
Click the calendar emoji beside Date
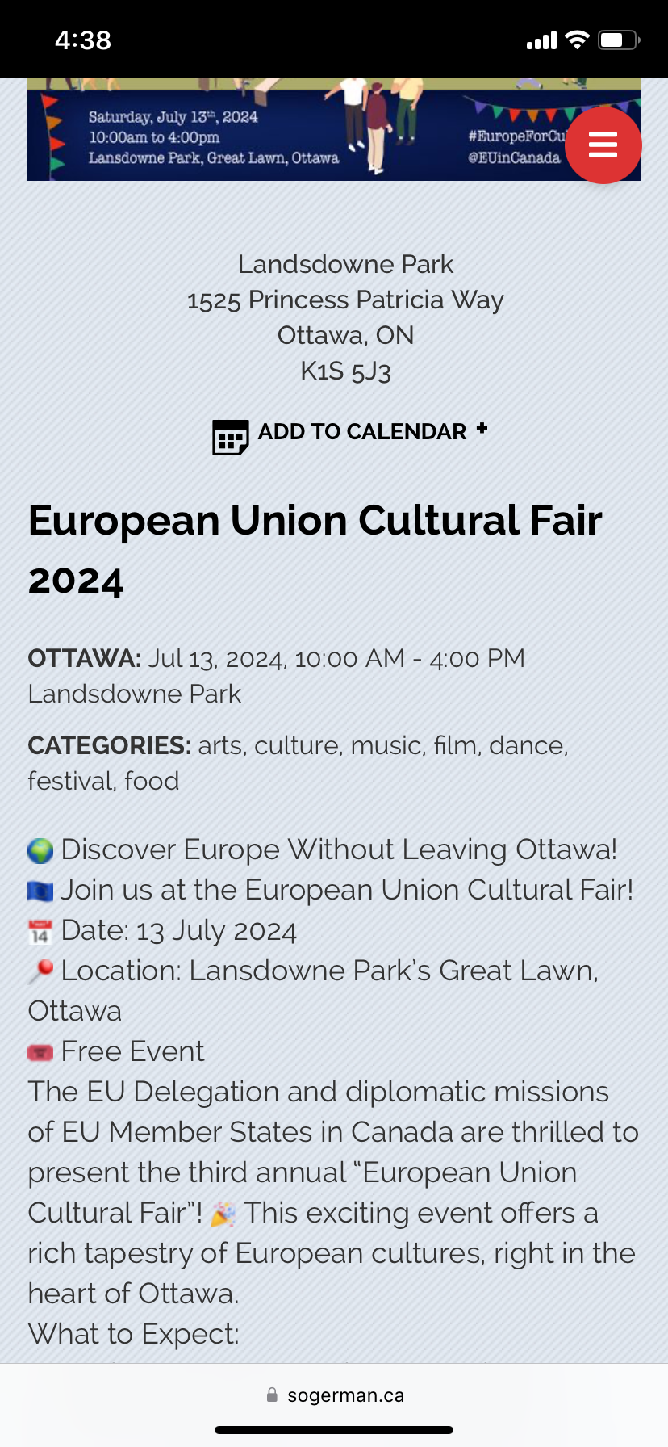40,932
